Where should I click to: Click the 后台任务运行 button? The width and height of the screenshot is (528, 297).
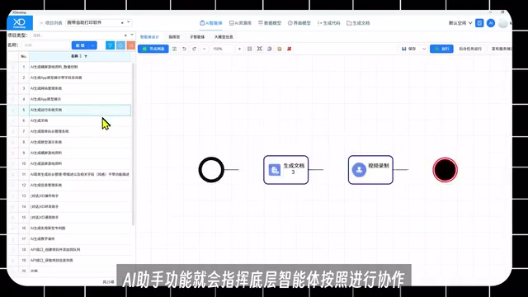[470, 49]
